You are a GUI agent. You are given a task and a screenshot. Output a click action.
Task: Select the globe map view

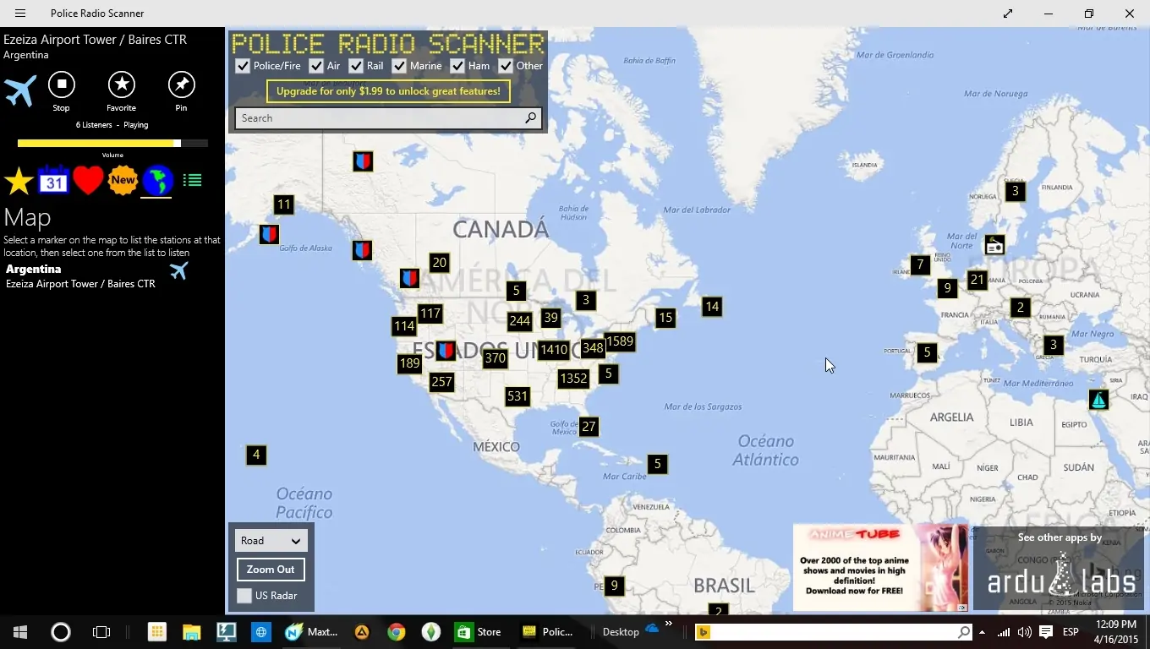pyautogui.click(x=157, y=180)
